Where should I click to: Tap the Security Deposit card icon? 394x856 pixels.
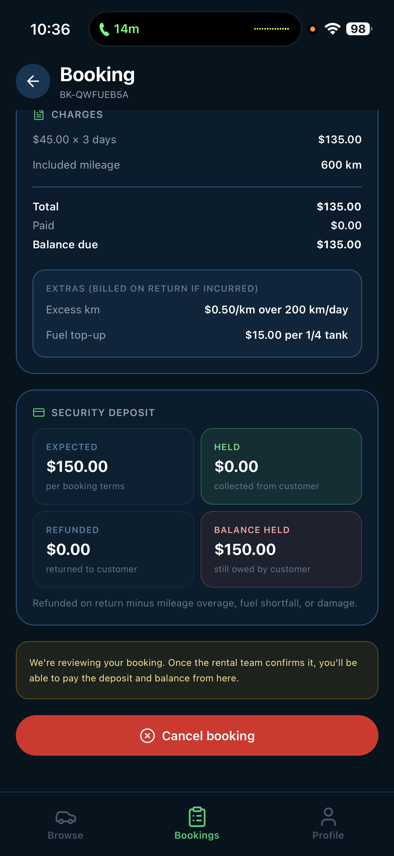pyautogui.click(x=39, y=412)
